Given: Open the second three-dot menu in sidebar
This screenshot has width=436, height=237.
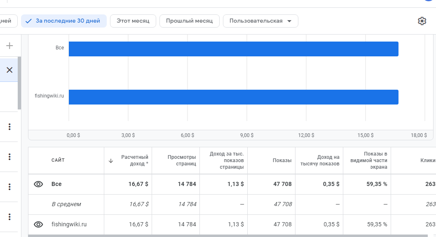Looking at the screenshot, I should [x=9, y=157].
